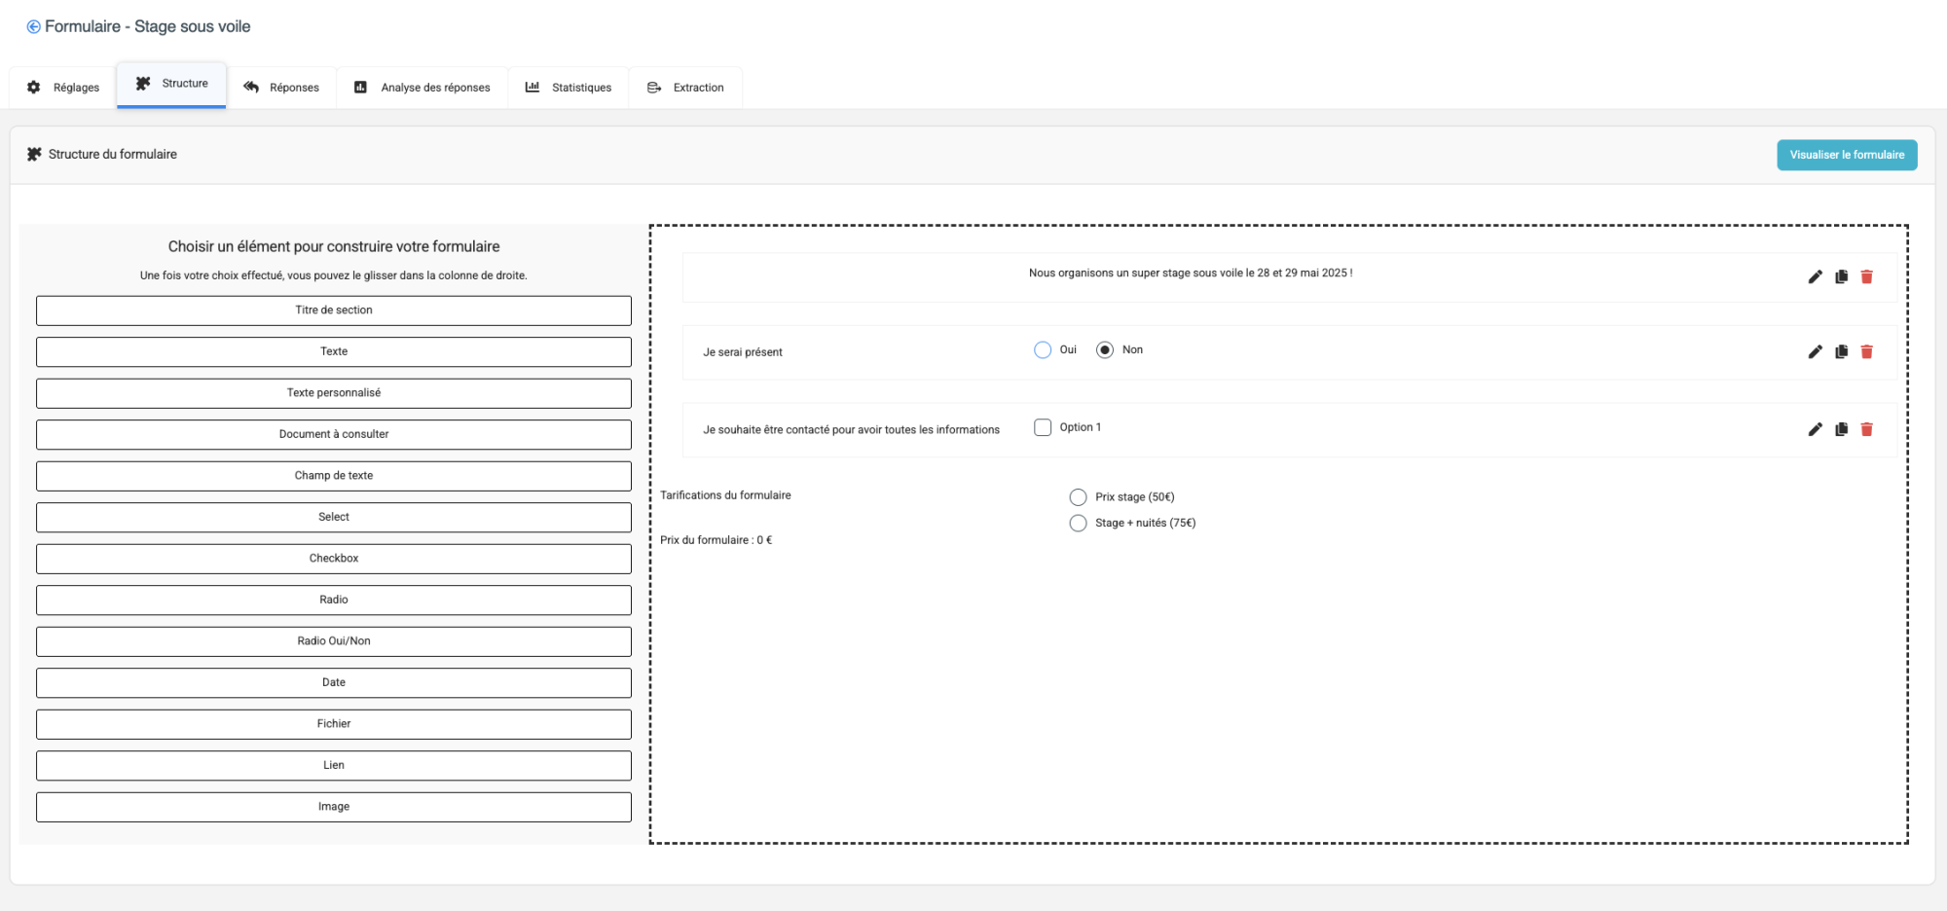The image size is (1947, 911).
Task: Open the Statistiques tab
Action: [569, 88]
